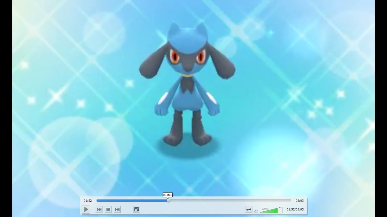Toggle playback with the play control
The image size is (387, 217).
coord(86,209)
